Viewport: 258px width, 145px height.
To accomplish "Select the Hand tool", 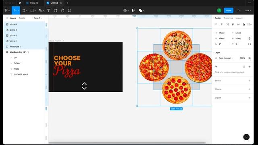I will [62, 10].
